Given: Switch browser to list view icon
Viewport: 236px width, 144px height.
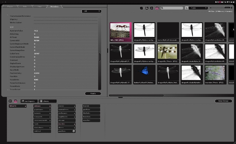Looking at the screenshot, I should point(152,8).
